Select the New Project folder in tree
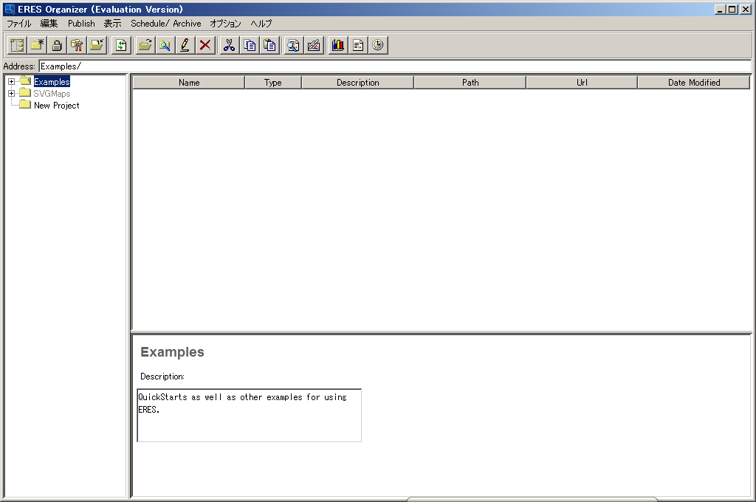756x502 pixels. pyautogui.click(x=56, y=105)
